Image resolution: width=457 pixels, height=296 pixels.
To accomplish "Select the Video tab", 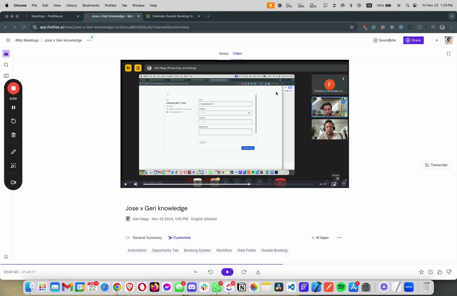I will pos(237,53).
